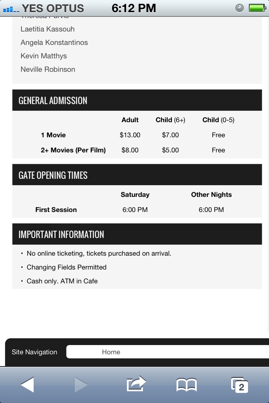Tap the clock alarm status icon
The image size is (269, 403).
click(240, 8)
